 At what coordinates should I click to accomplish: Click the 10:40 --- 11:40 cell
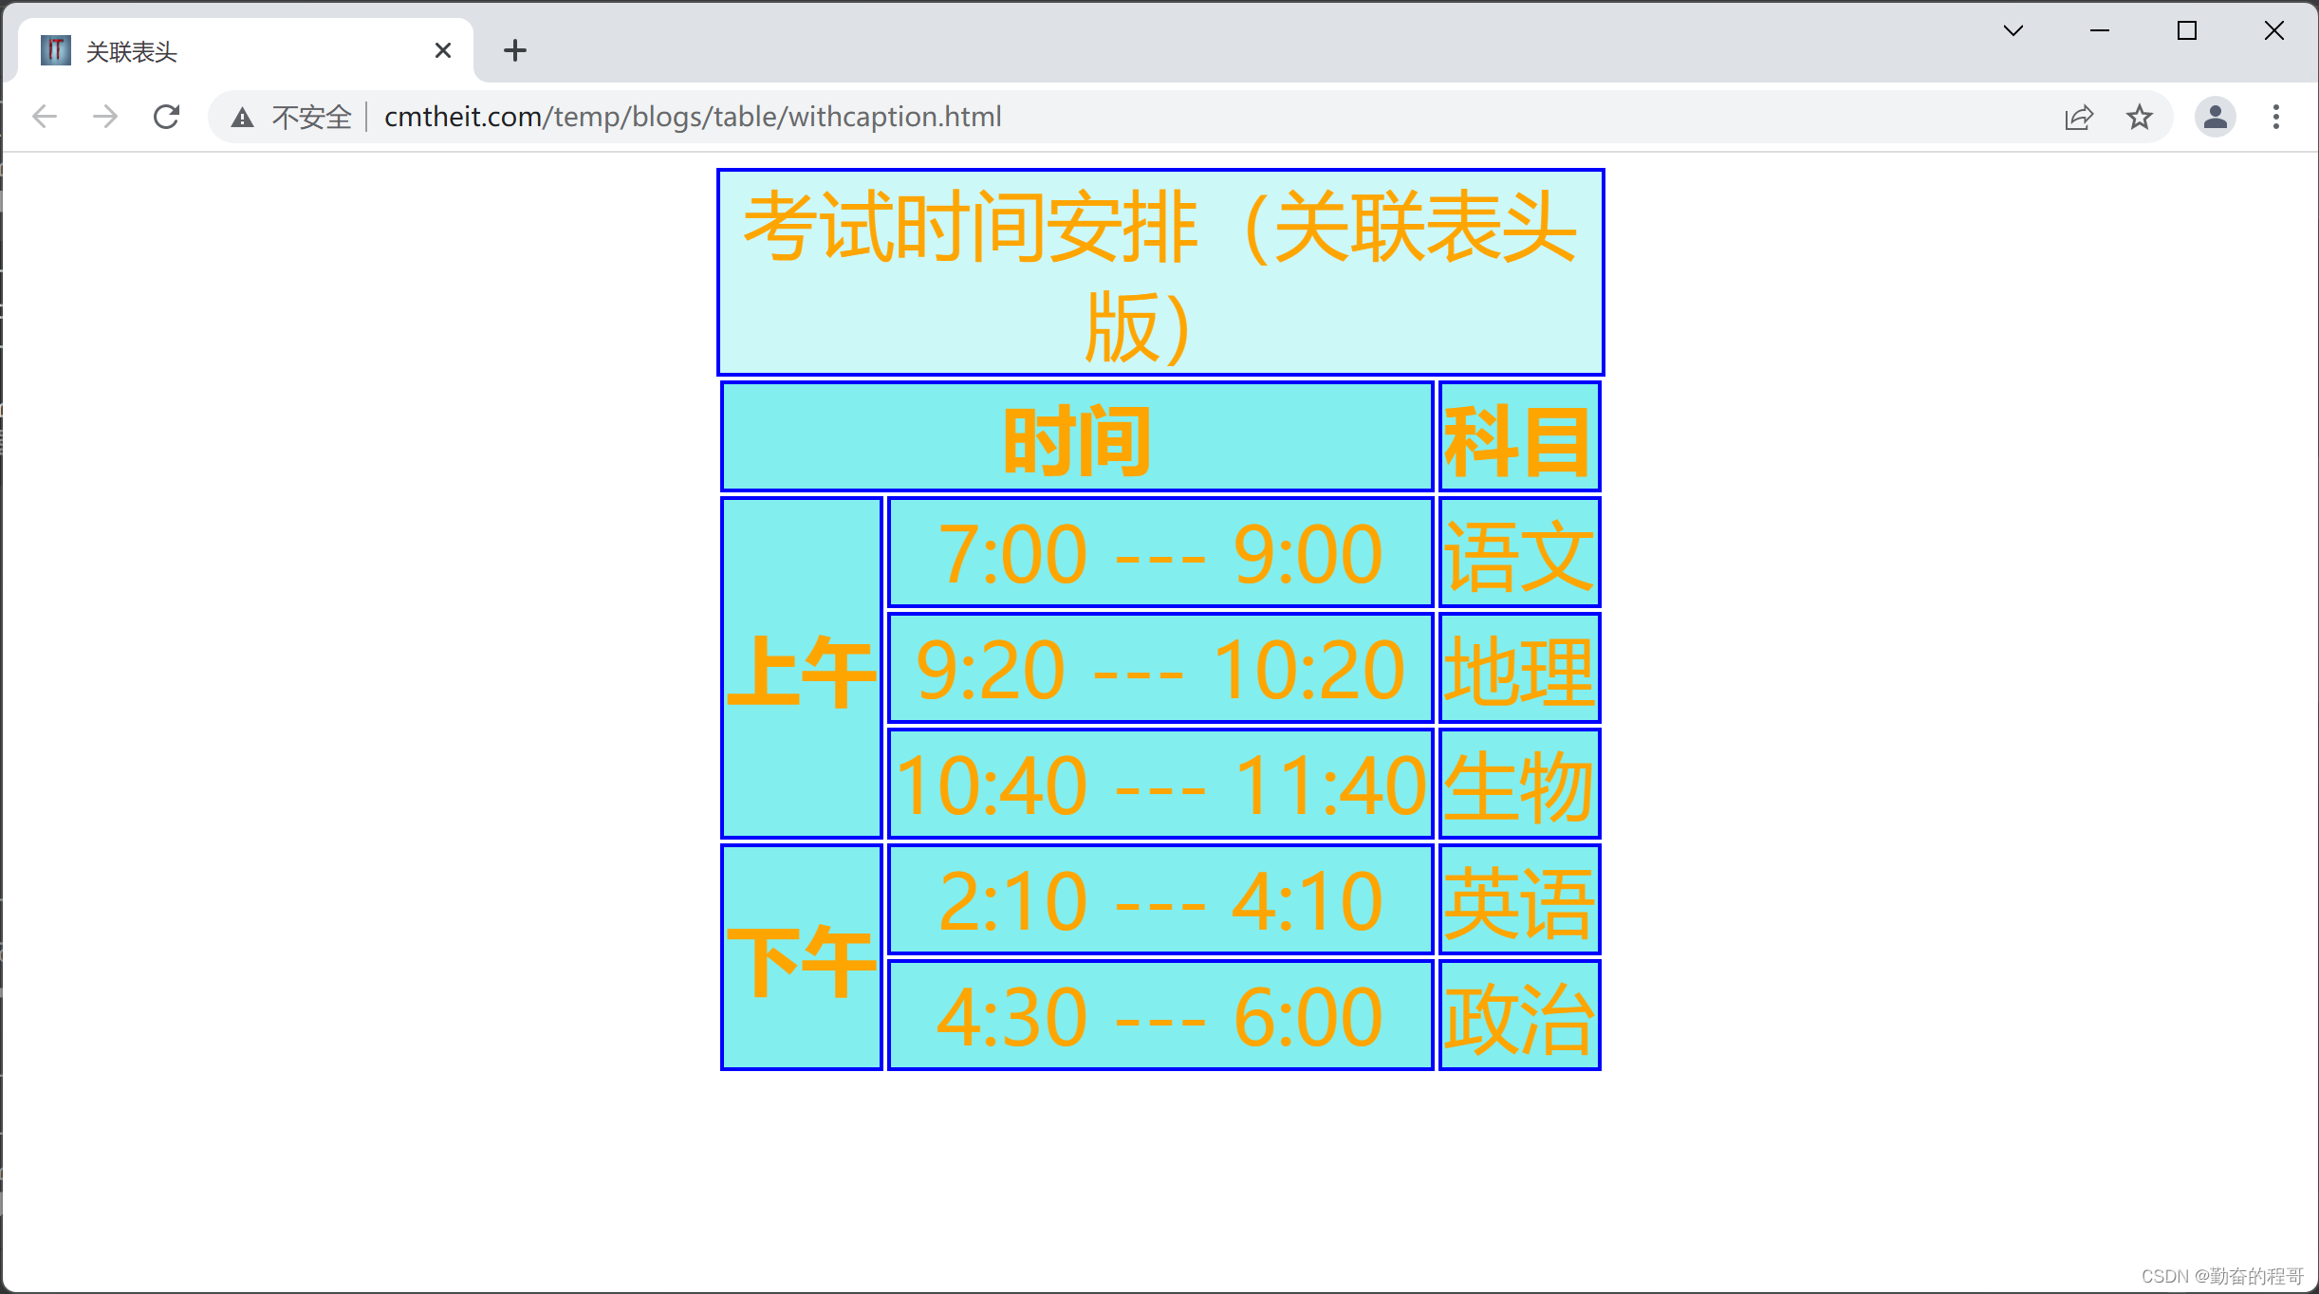click(x=1160, y=785)
